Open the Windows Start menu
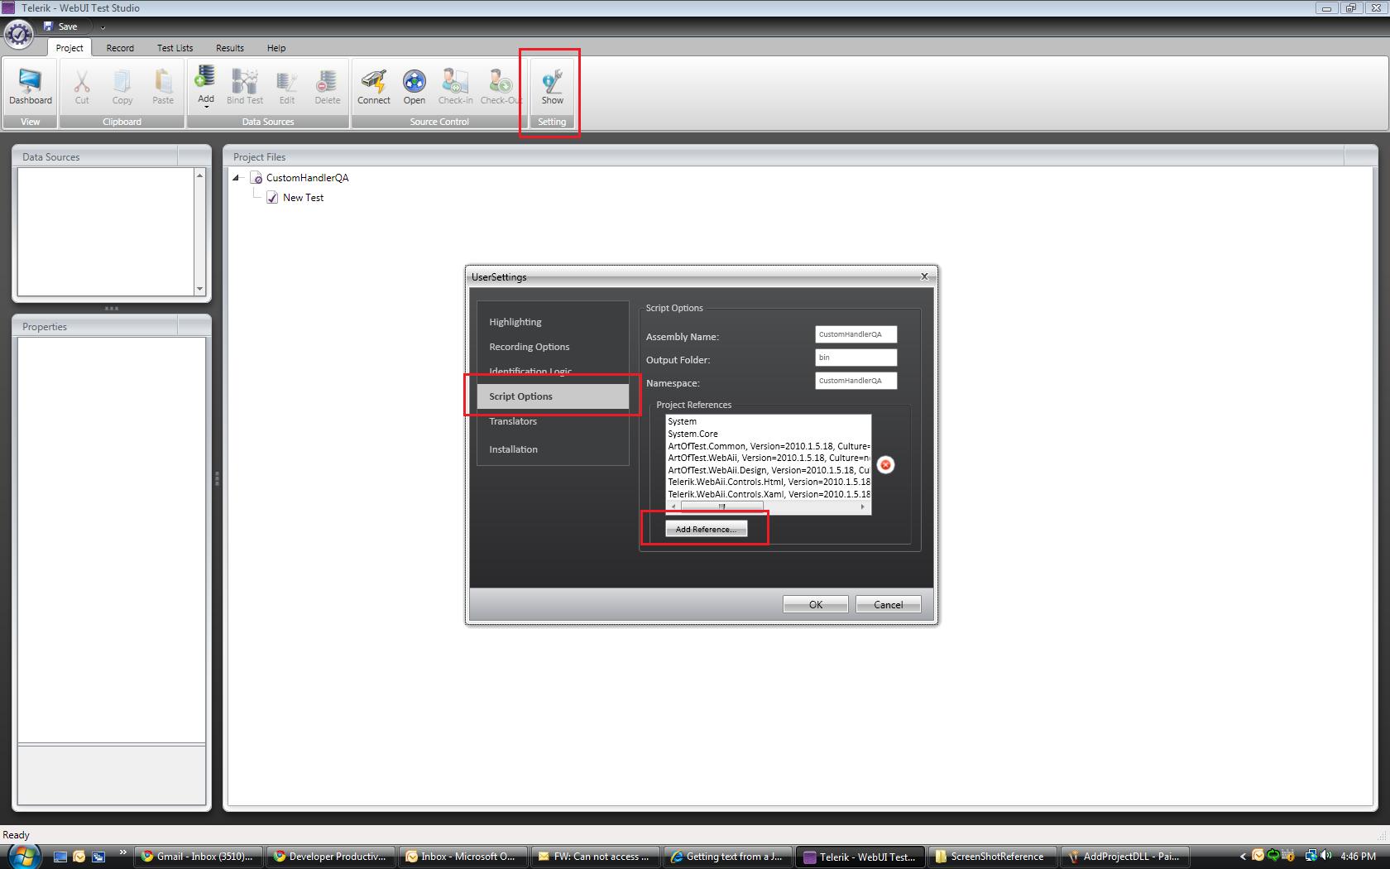 [x=23, y=856]
